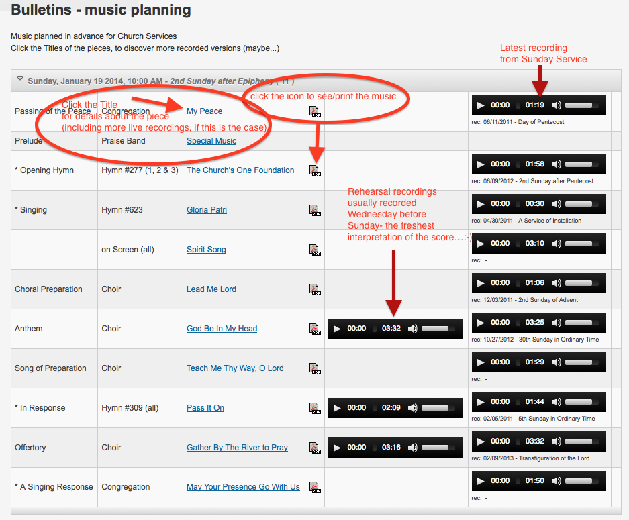Screen dimensions: 629x520
Task: Play the Gather By The River Sunday recording
Action: pyautogui.click(x=481, y=441)
